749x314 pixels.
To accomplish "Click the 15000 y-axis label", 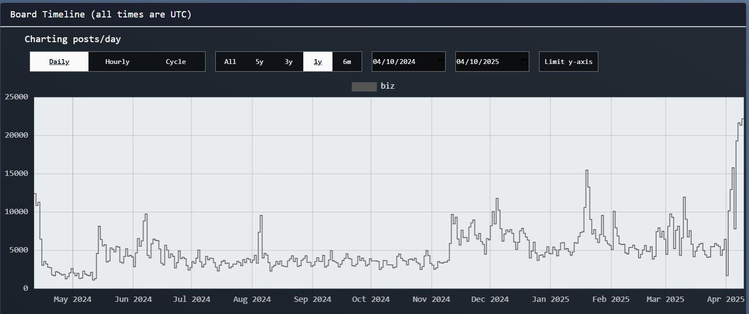I will [x=17, y=173].
